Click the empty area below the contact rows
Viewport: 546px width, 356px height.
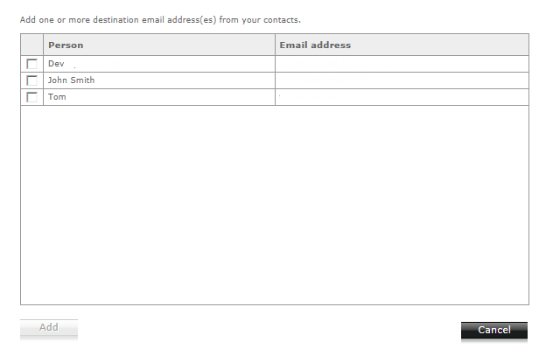(x=275, y=205)
